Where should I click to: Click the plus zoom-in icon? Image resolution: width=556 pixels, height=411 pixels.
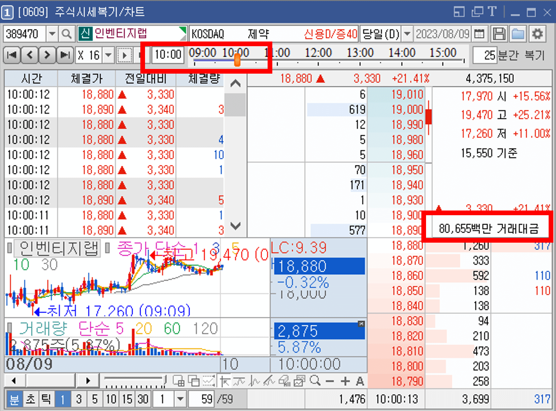[x=345, y=381]
